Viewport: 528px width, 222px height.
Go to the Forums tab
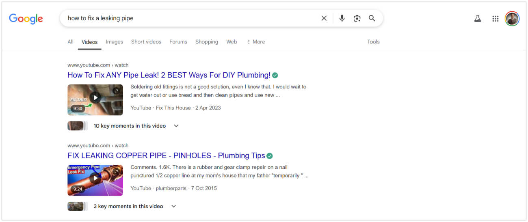pos(178,41)
